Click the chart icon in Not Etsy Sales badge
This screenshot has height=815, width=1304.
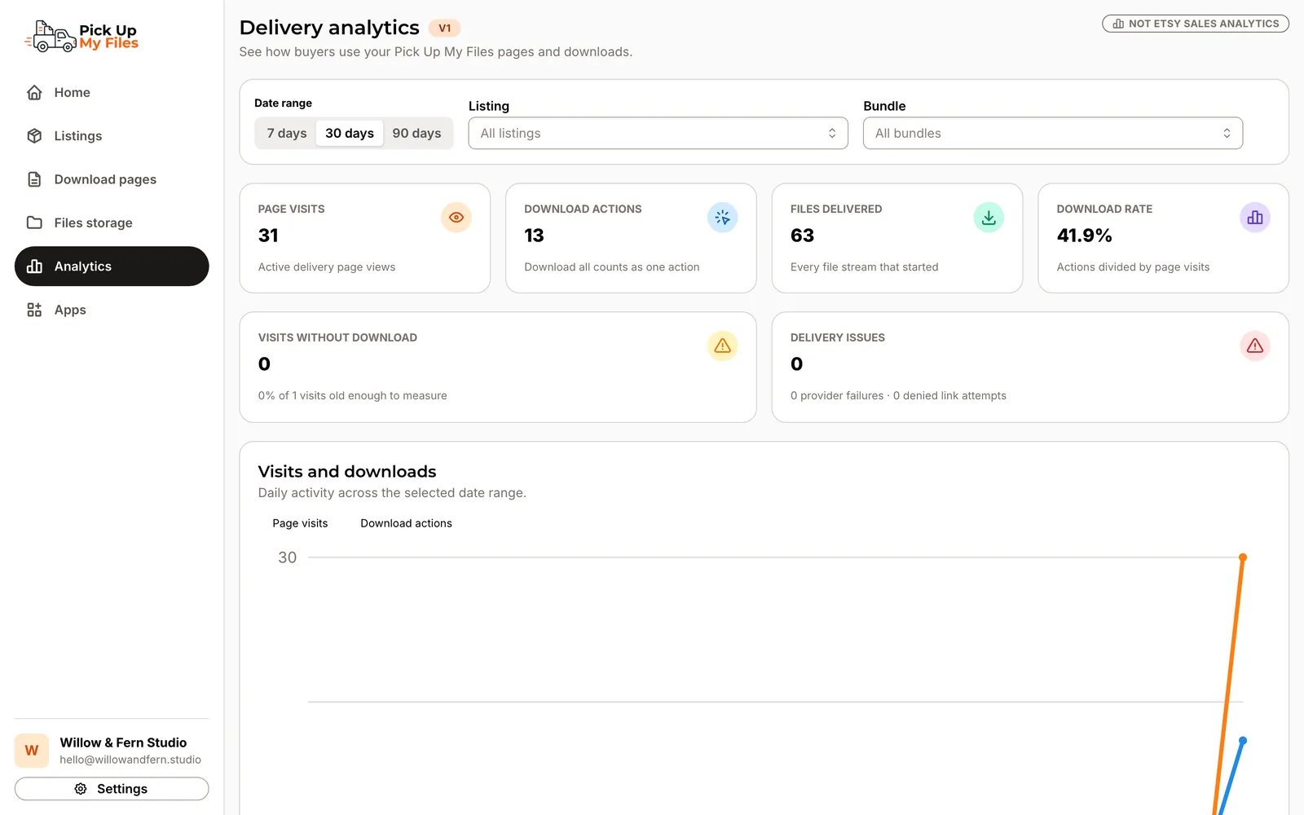pos(1118,24)
